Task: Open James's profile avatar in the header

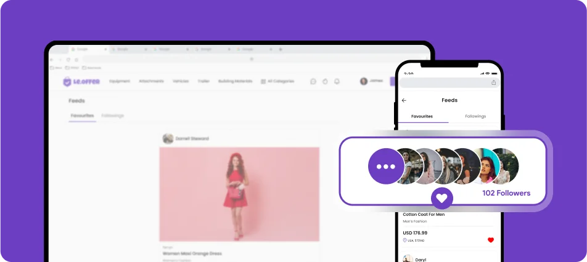Action: pyautogui.click(x=364, y=81)
